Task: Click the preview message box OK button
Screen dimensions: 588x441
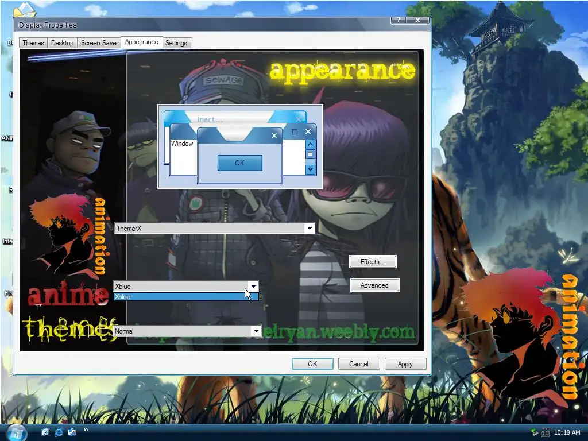Action: pos(239,163)
